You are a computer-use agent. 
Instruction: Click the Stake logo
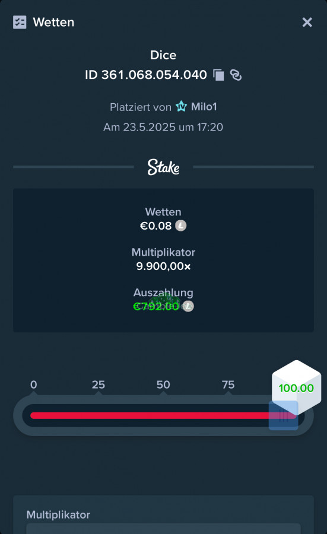(x=164, y=167)
